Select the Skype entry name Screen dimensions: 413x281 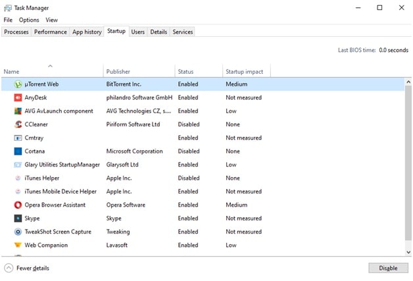coord(32,218)
